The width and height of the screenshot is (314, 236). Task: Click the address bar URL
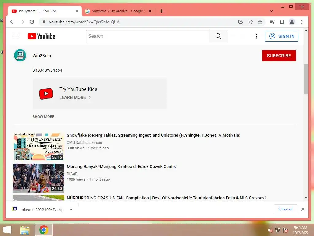pyautogui.click(x=84, y=22)
